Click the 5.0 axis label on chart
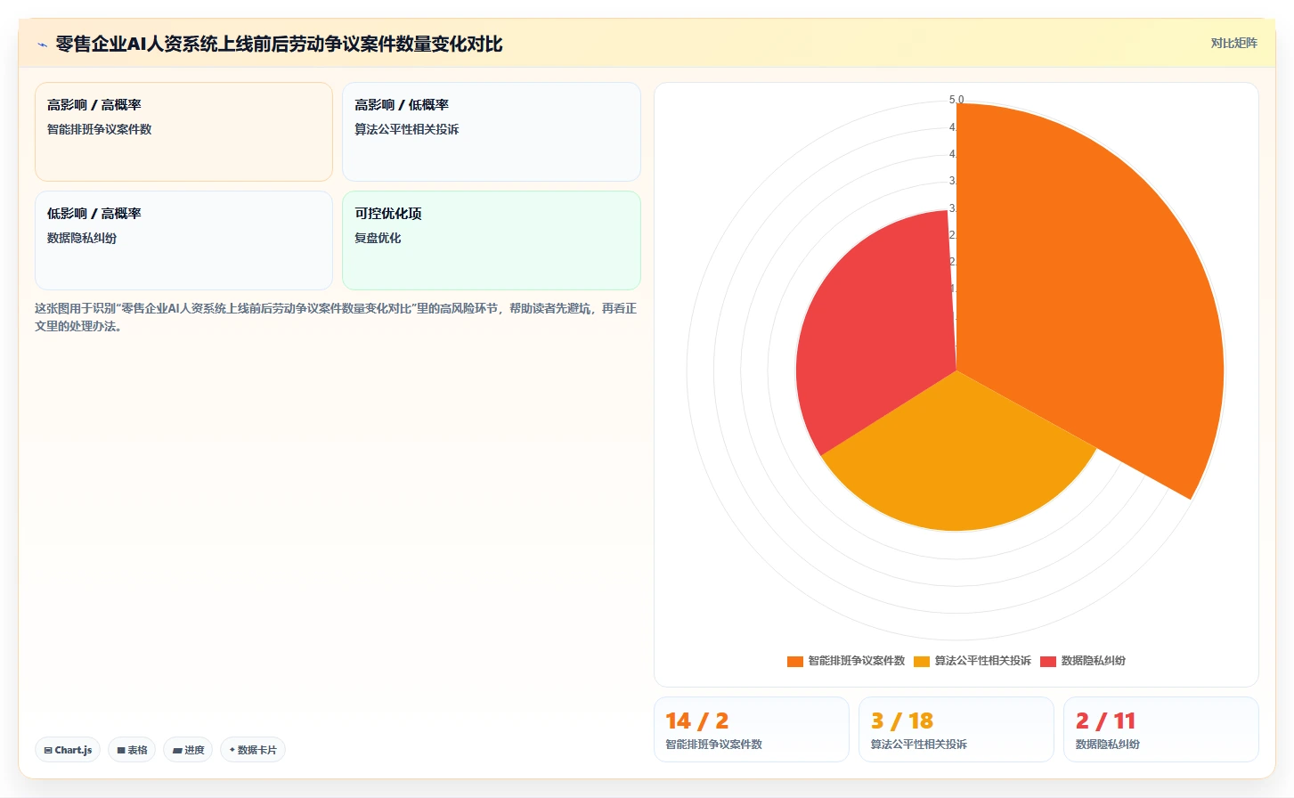The width and height of the screenshot is (1294, 798). tap(956, 100)
